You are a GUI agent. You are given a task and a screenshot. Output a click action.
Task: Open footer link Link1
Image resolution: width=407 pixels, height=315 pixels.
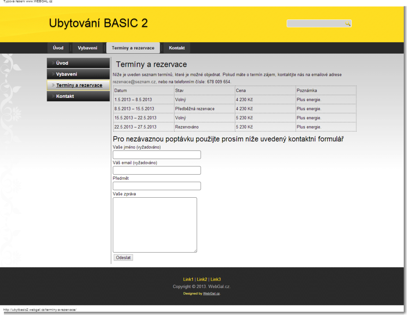coord(188,280)
